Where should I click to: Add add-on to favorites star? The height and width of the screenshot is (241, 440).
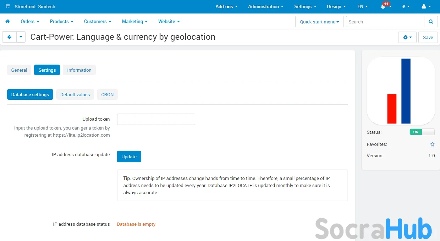[432, 144]
